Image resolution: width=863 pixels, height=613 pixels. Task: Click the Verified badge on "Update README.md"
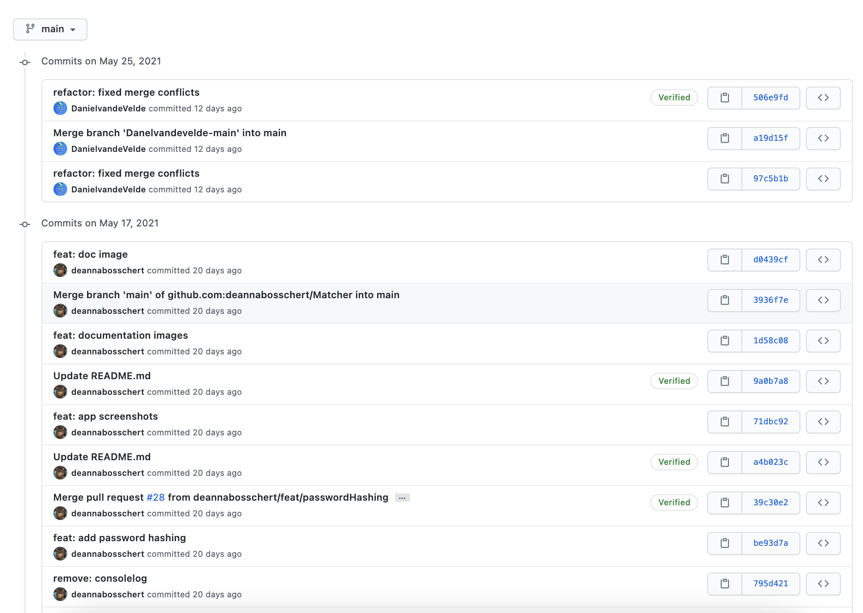point(674,381)
